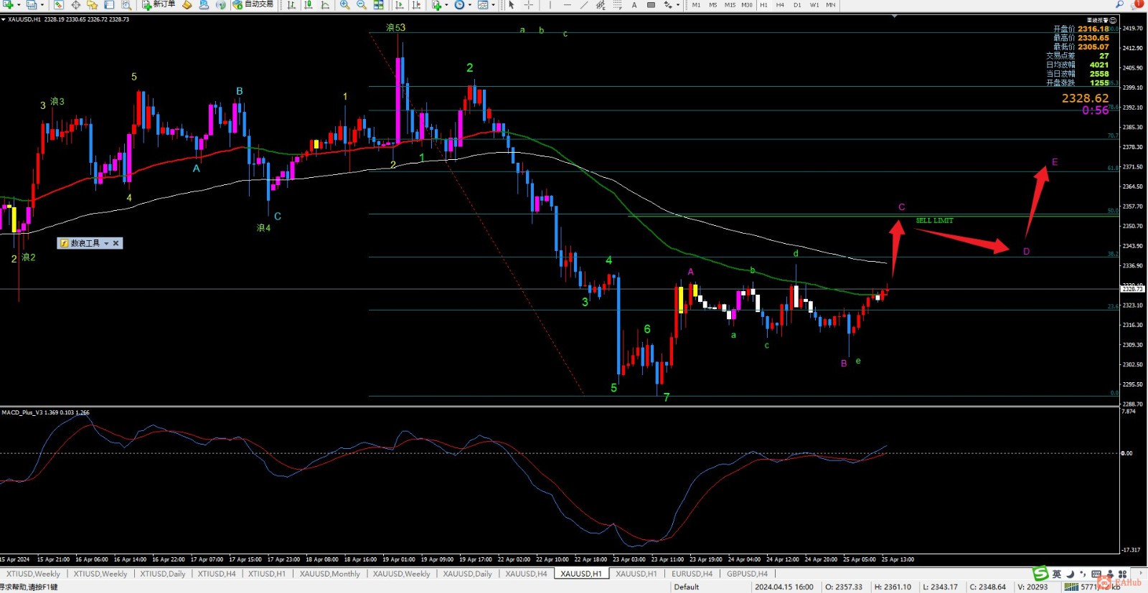Viewport: 1148px width, 593px height.
Task: Switch to the EURUSD,H4 chart tab
Action: click(x=692, y=574)
